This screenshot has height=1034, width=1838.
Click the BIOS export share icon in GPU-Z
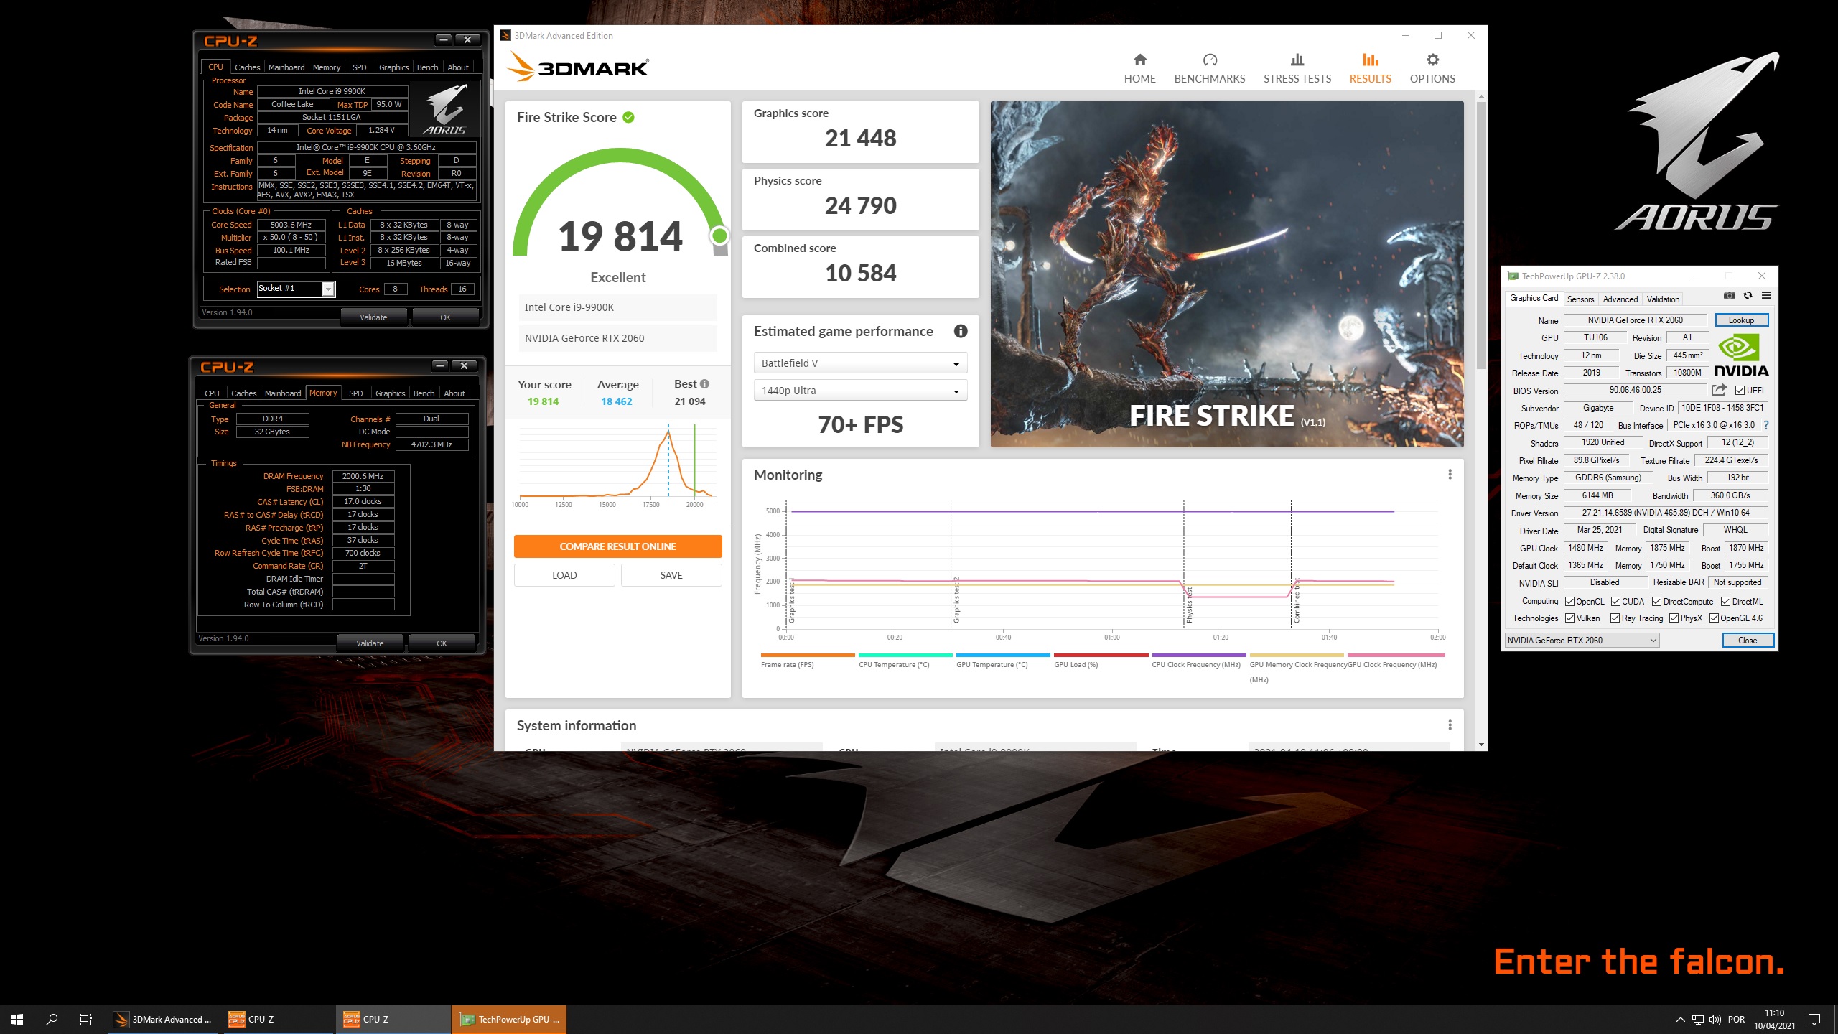(1718, 390)
